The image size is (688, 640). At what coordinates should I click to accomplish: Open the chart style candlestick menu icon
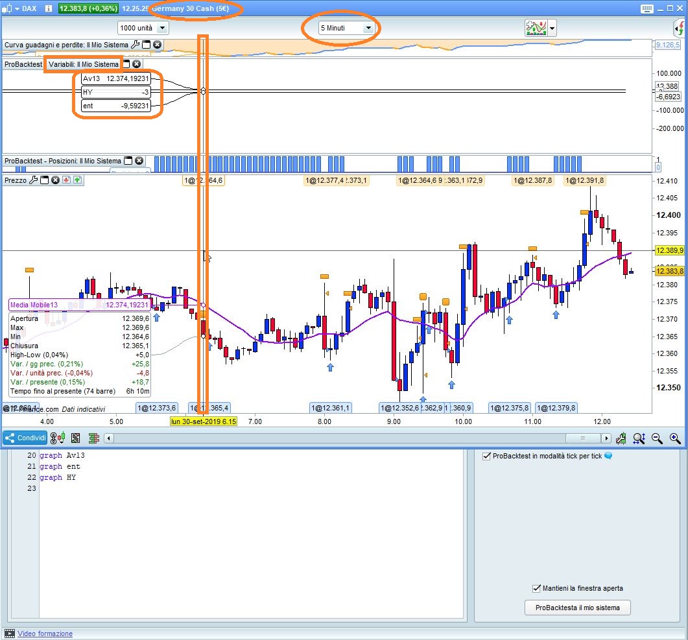[x=6, y=8]
